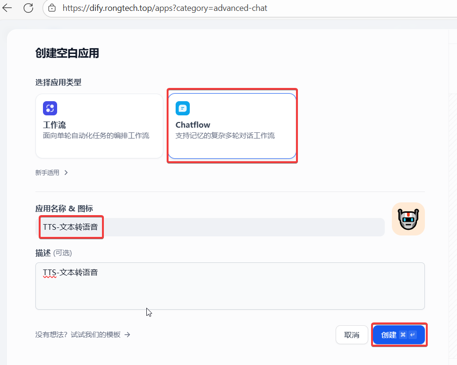This screenshot has height=365, width=457.
Task: Expand the 新手适用 section
Action: 47,173
